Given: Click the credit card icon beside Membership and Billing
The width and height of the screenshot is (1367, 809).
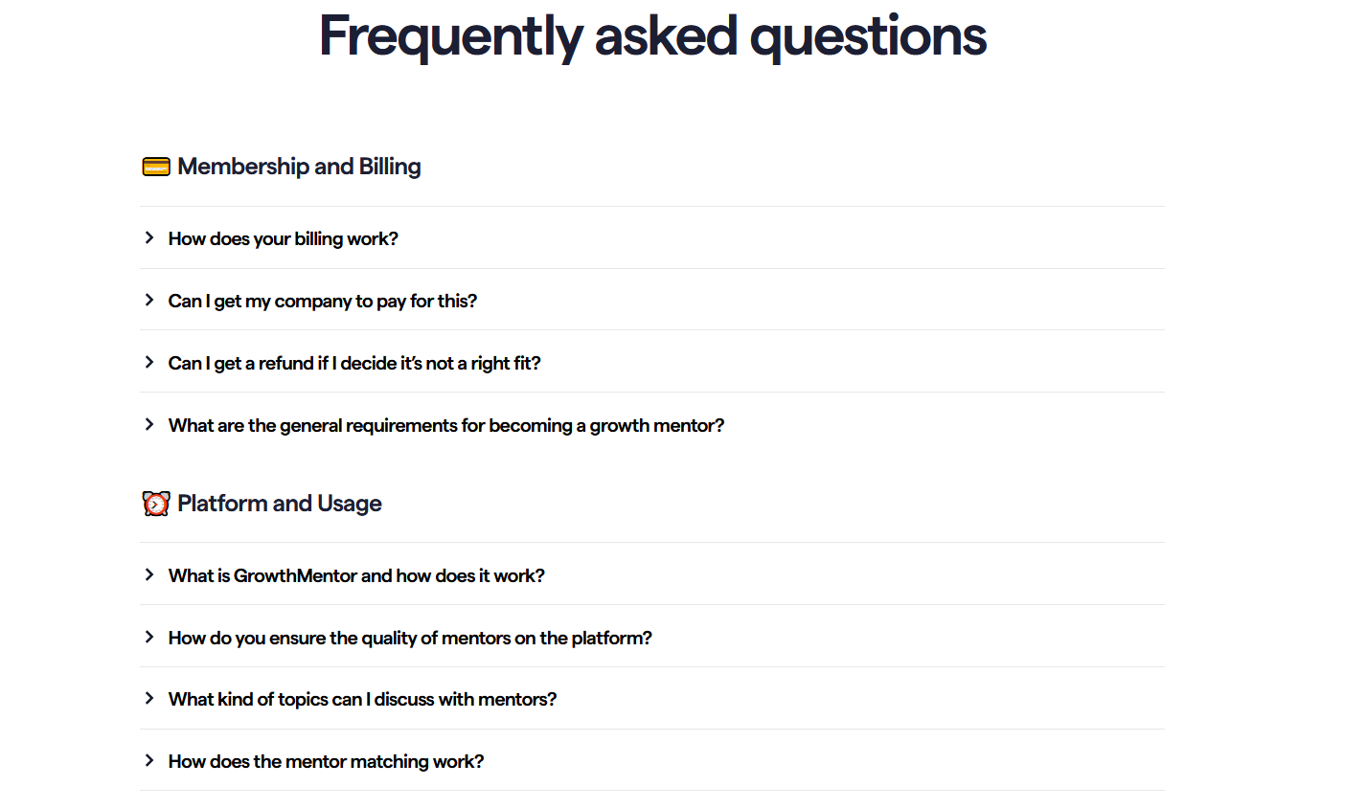Looking at the screenshot, I should pyautogui.click(x=156, y=167).
